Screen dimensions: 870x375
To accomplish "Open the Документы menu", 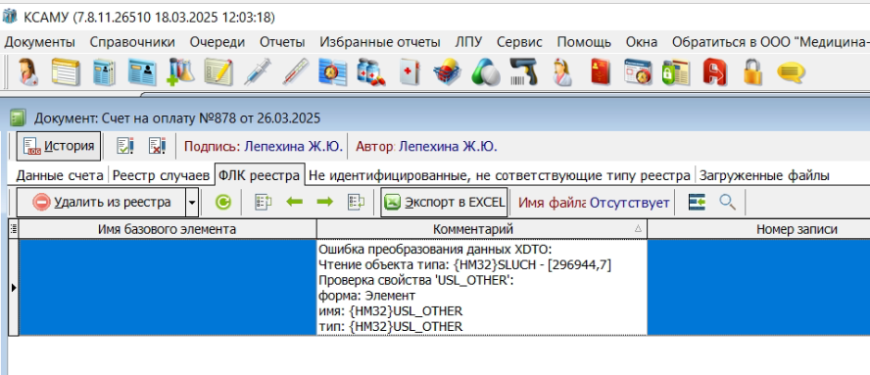I will pos(39,42).
